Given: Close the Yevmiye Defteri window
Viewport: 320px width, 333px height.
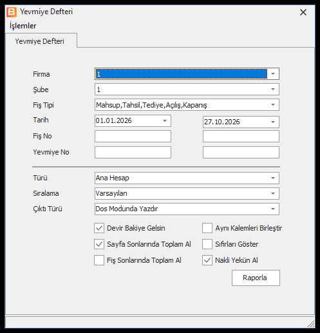Looking at the screenshot, I should pyautogui.click(x=303, y=12).
